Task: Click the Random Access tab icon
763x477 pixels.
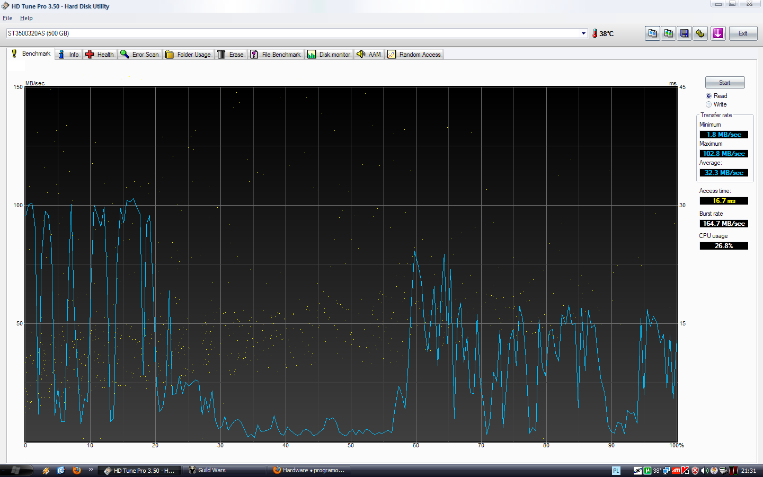Action: coord(392,54)
